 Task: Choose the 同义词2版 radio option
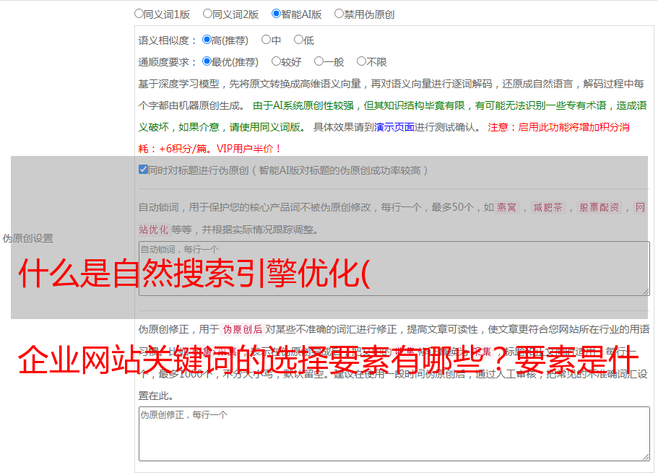pos(207,14)
